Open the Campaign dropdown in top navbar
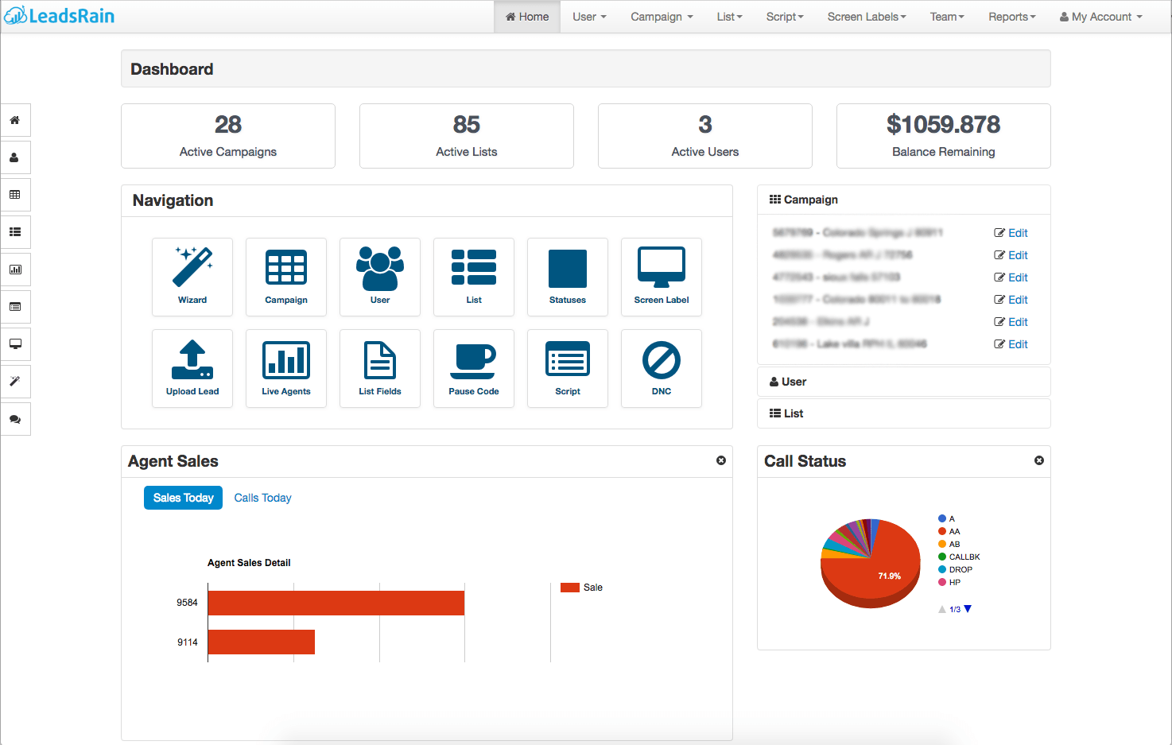1172x745 pixels. 662,17
